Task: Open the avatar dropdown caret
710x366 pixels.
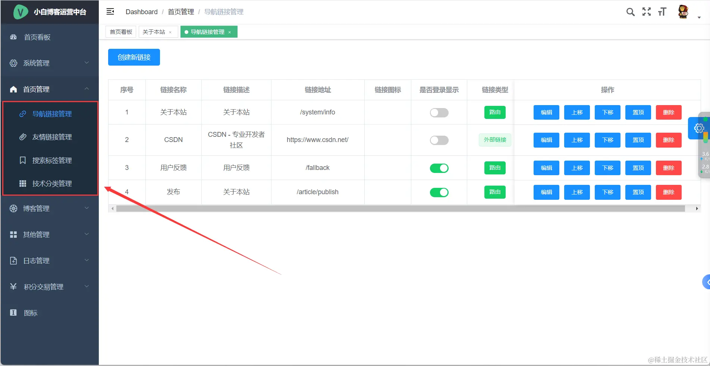Action: (x=699, y=18)
